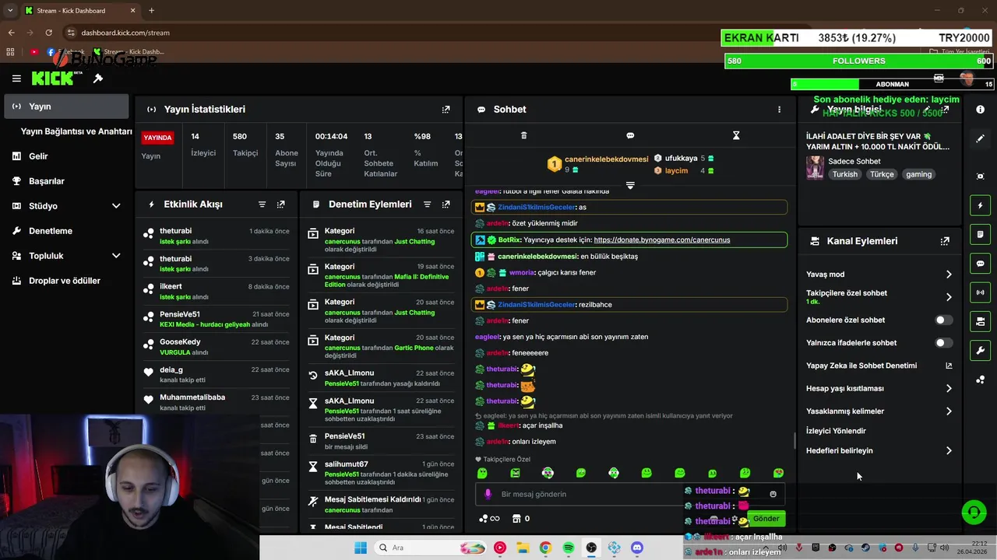Click the Windows Start button
997x560 pixels.
[x=360, y=548]
